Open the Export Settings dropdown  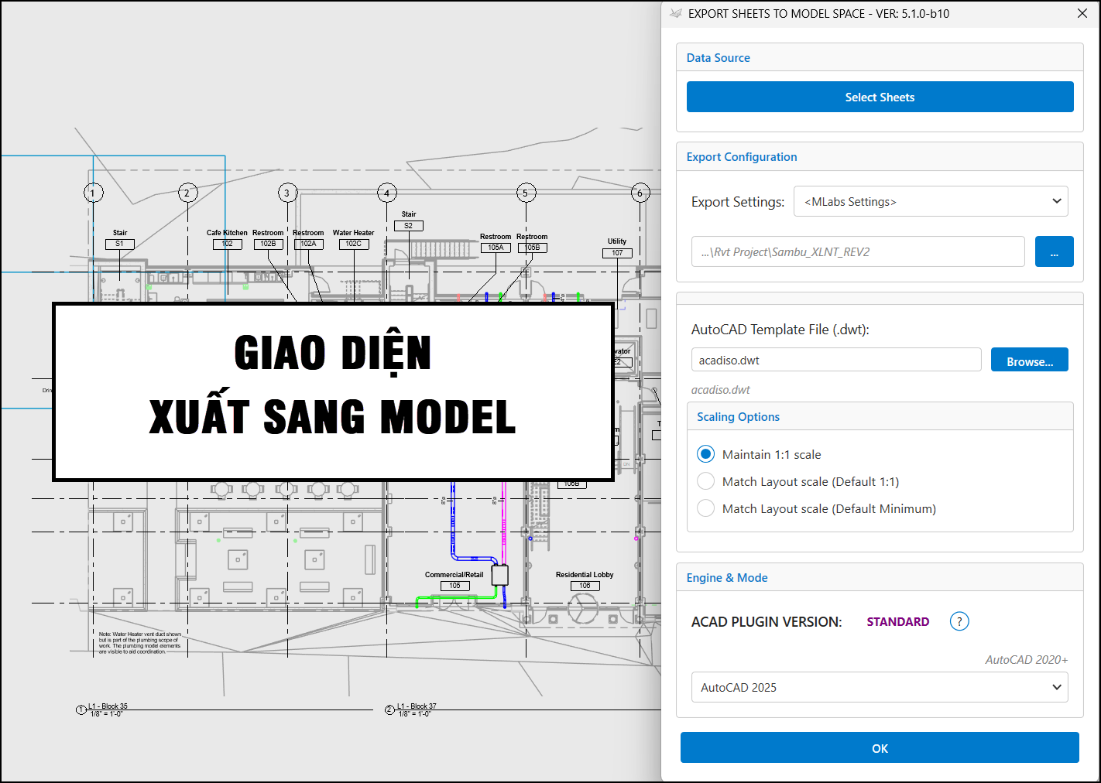[931, 202]
